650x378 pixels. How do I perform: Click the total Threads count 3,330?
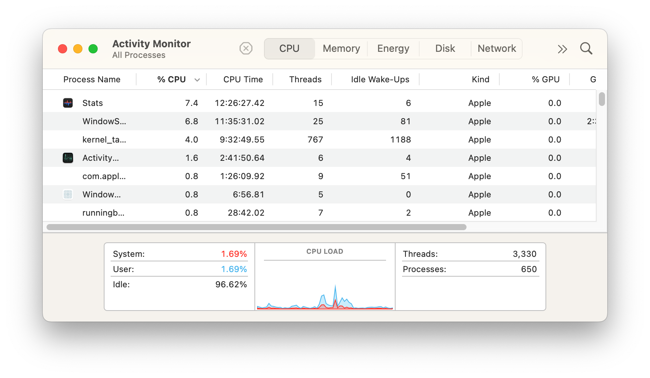coord(525,254)
